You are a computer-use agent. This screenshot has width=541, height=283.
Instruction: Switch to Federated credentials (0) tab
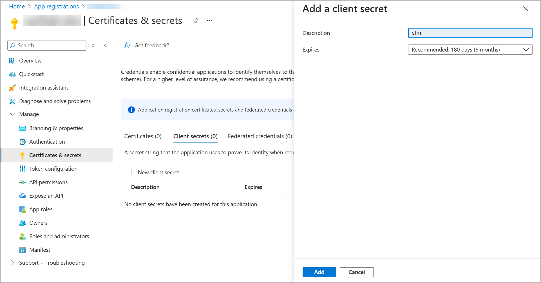[x=260, y=136]
